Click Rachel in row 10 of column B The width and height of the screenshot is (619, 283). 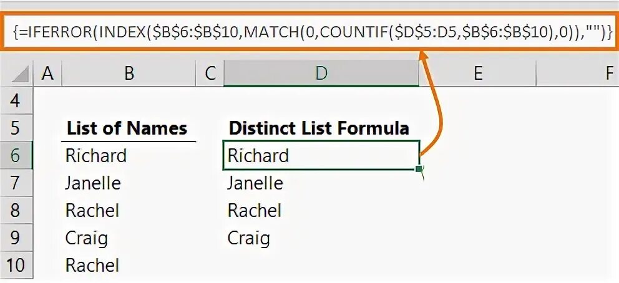[92, 266]
